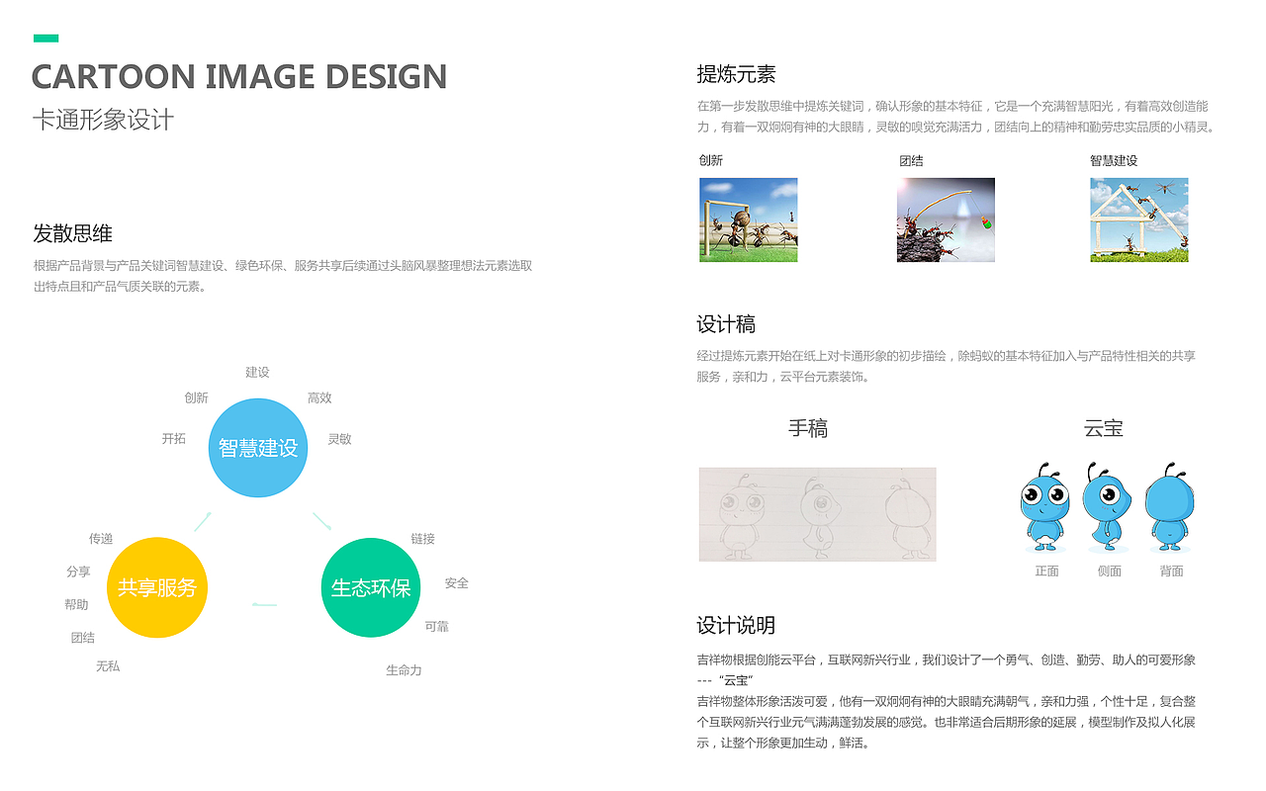Open the ant football photo under 创新
This screenshot has height=791, width=1266.
(749, 219)
